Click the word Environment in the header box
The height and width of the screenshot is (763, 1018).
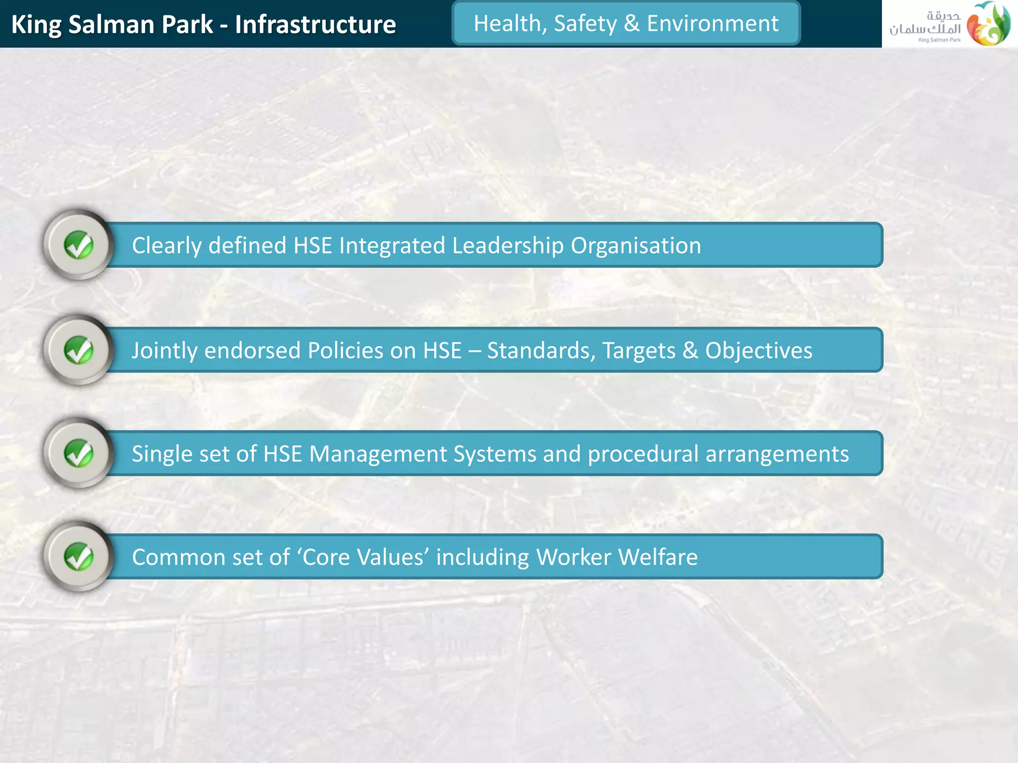click(713, 23)
